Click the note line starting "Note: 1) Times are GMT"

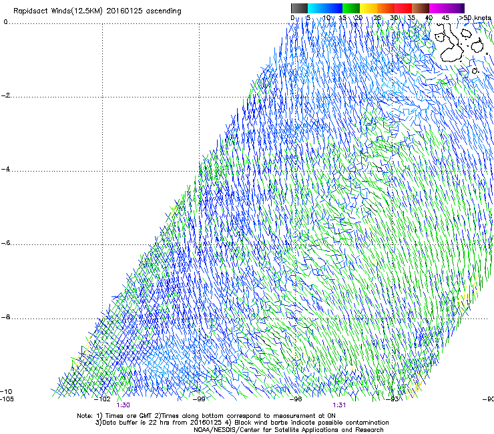[206, 416]
